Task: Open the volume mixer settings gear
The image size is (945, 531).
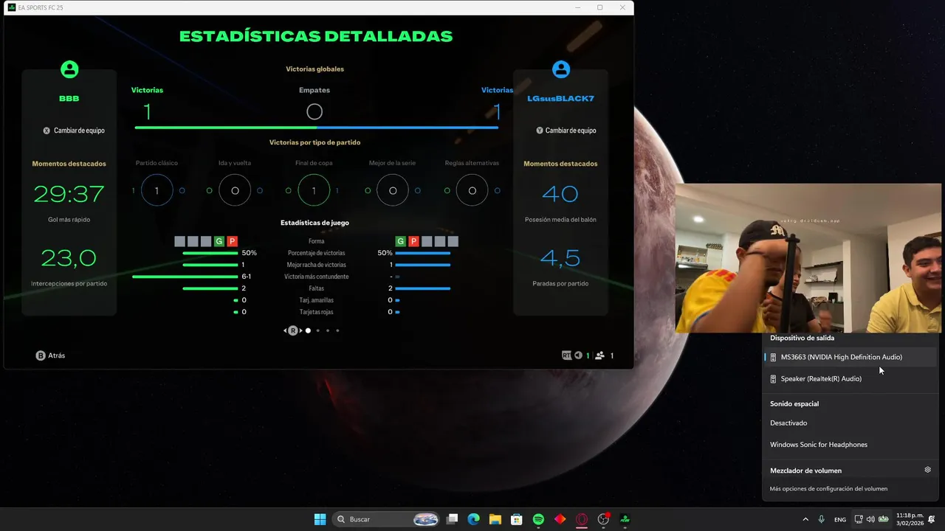Action: pyautogui.click(x=928, y=470)
